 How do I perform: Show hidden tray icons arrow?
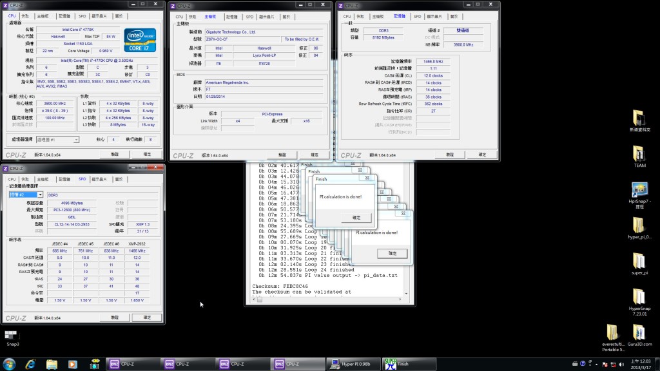click(x=596, y=365)
